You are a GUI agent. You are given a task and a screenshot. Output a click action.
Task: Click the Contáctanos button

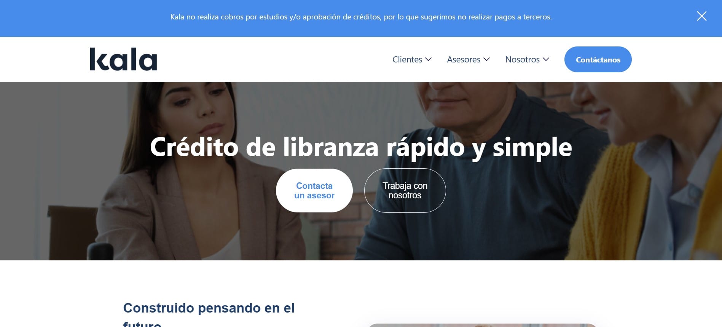pyautogui.click(x=598, y=59)
